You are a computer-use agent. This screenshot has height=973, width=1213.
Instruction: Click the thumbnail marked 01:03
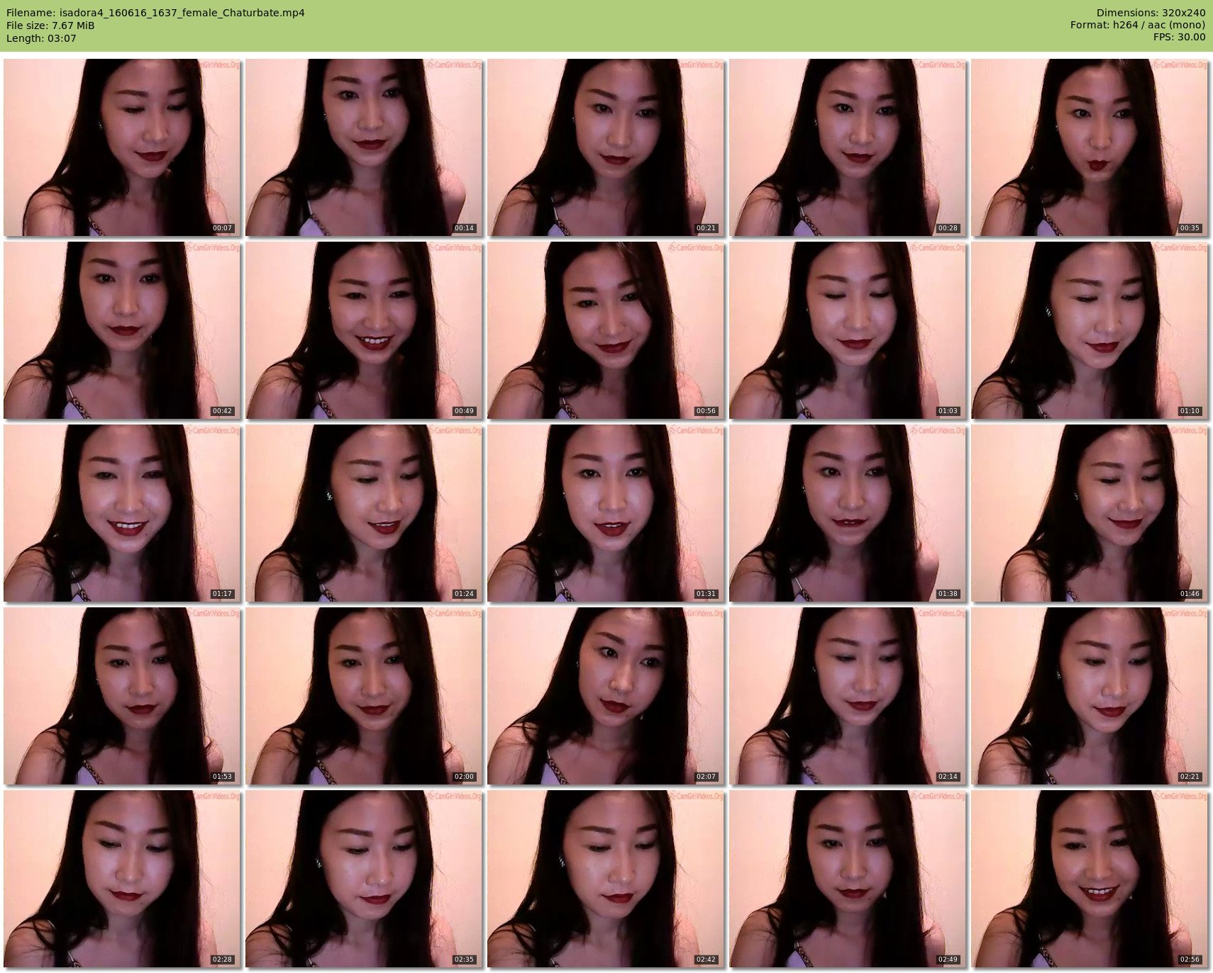pyautogui.click(x=847, y=330)
